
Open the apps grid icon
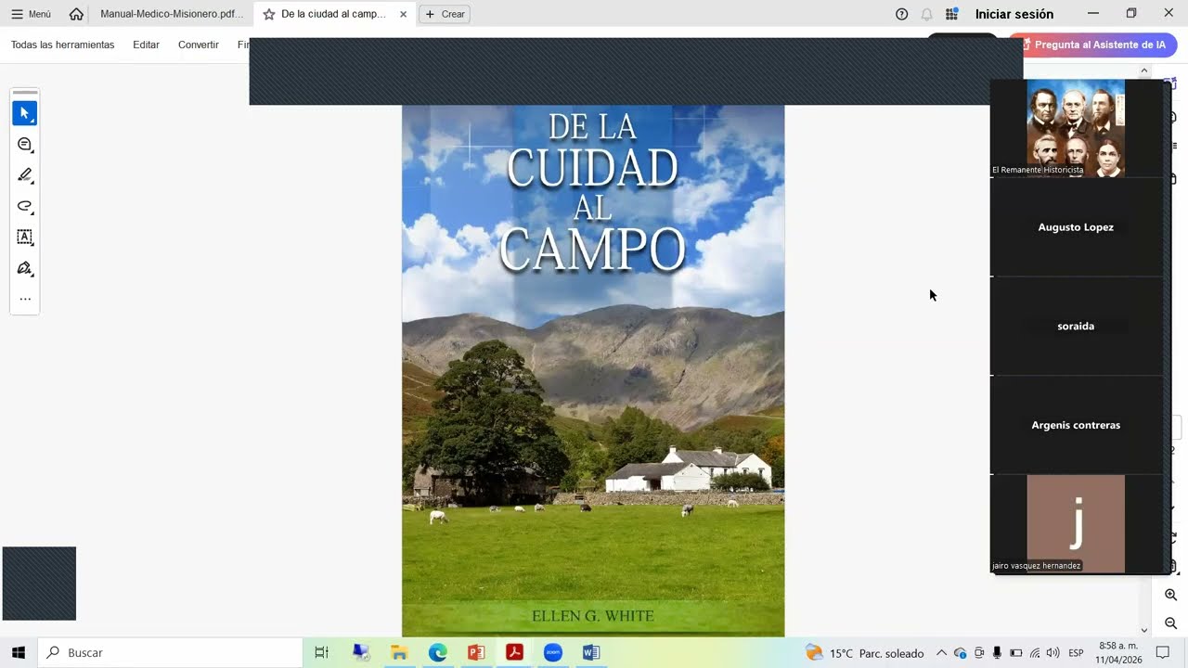[x=951, y=14]
